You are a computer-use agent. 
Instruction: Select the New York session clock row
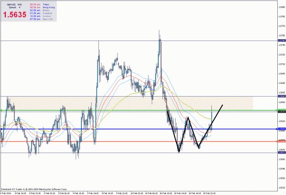point(41,19)
